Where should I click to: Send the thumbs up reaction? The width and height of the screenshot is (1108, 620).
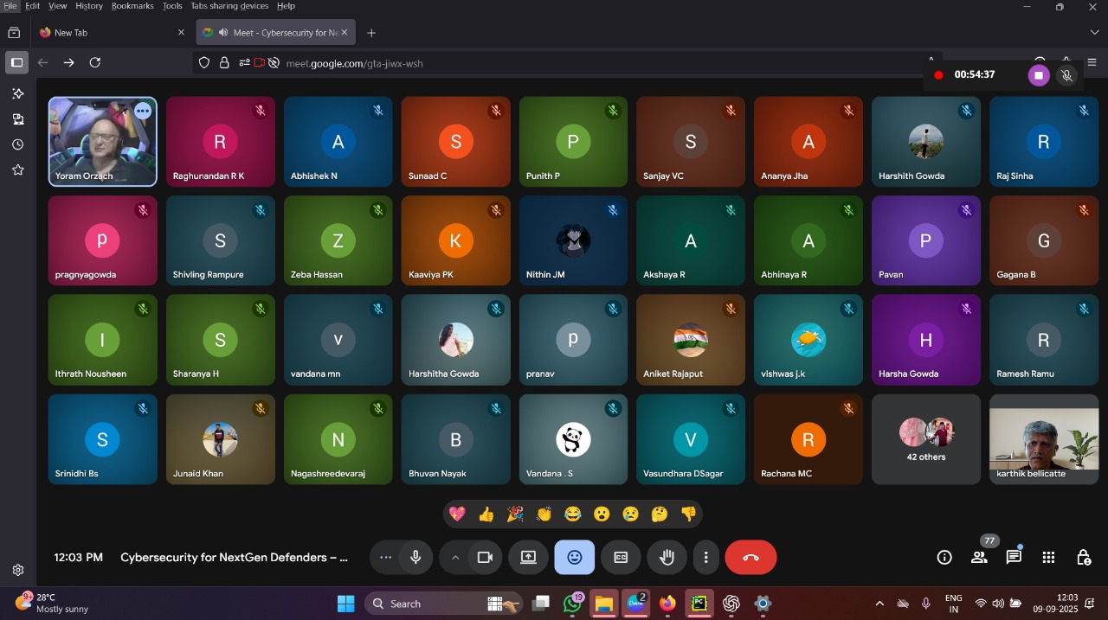(486, 515)
